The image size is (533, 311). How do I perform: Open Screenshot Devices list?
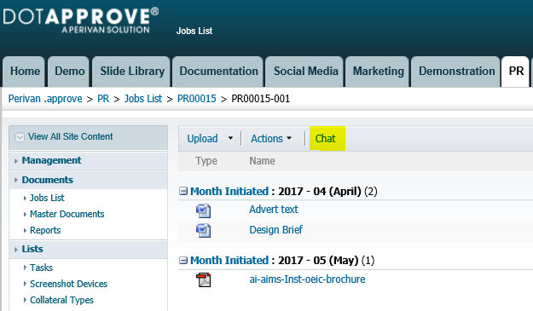[x=68, y=284]
